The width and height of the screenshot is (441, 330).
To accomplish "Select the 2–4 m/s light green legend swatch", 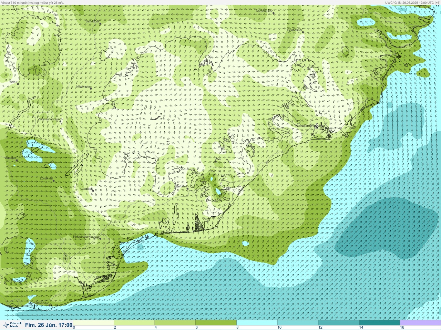I will pos(134,323).
